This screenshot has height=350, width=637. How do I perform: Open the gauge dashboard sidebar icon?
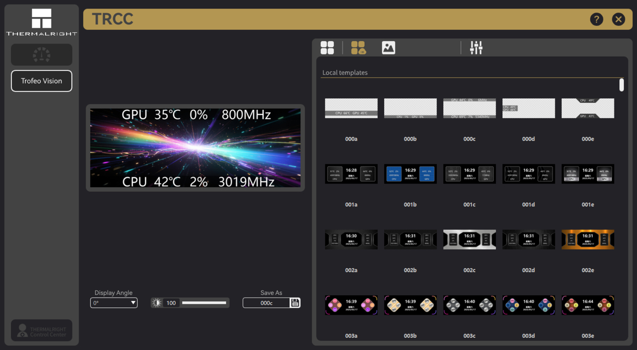[x=41, y=55]
